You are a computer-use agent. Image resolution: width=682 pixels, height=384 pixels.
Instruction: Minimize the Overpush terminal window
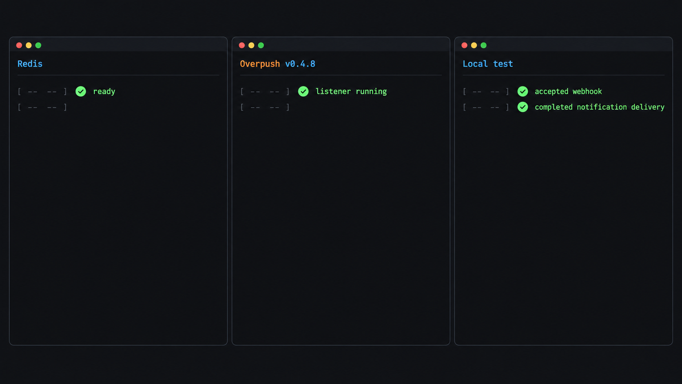[x=251, y=45]
